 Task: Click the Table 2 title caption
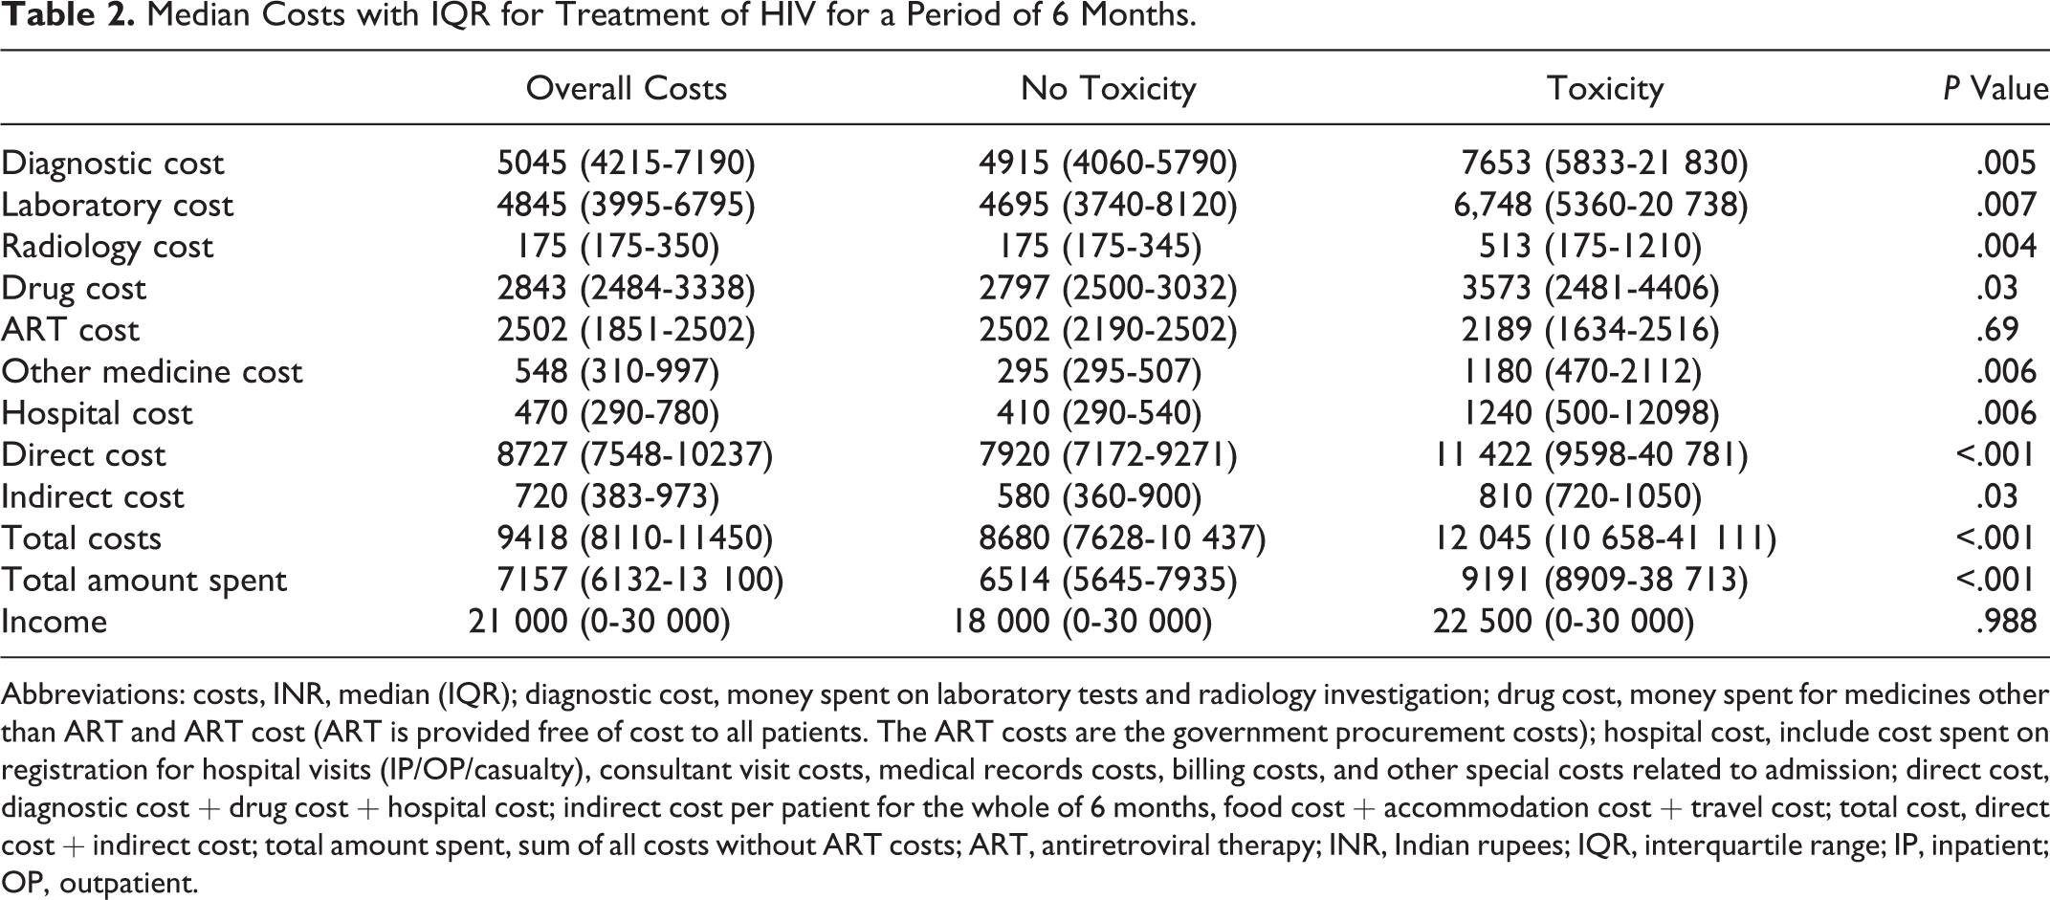click(599, 17)
